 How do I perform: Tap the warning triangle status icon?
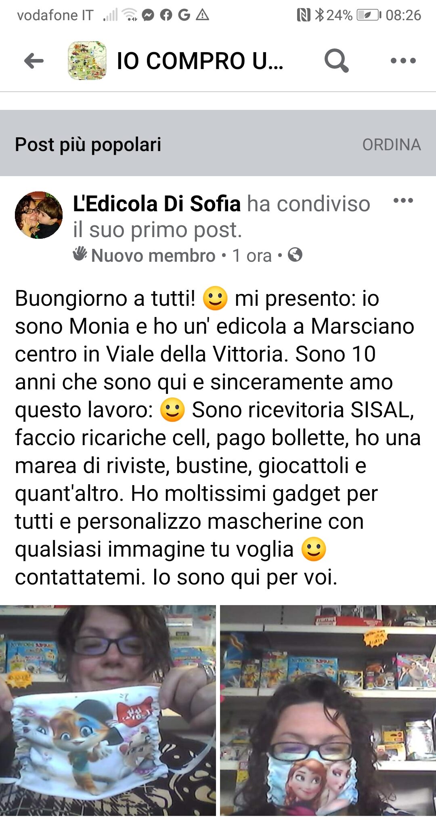202,15
